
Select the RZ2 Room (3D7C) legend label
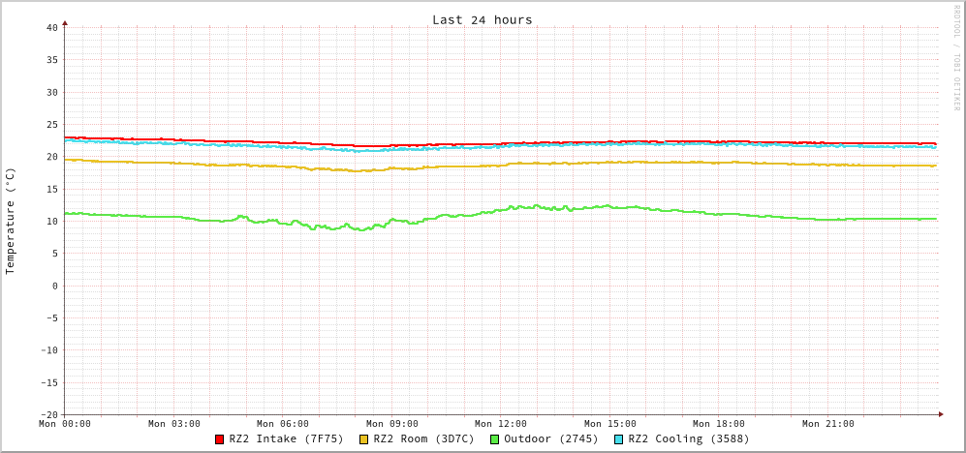coord(423,438)
